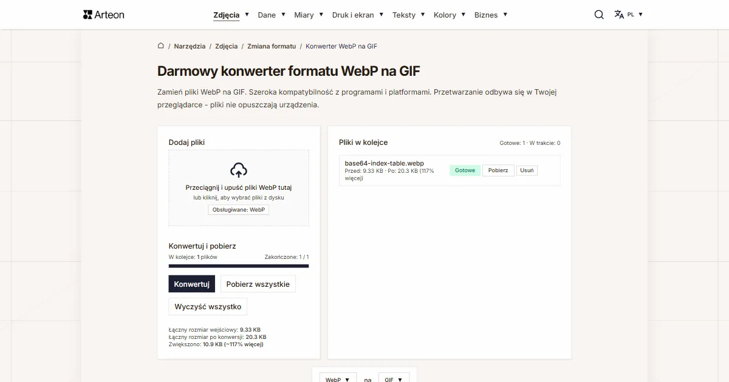Expand the PL language dropdown
729x382 pixels.
[x=635, y=15]
